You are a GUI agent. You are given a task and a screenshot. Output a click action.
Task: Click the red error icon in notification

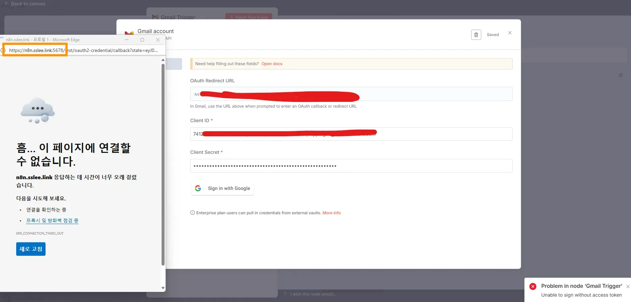(533, 286)
